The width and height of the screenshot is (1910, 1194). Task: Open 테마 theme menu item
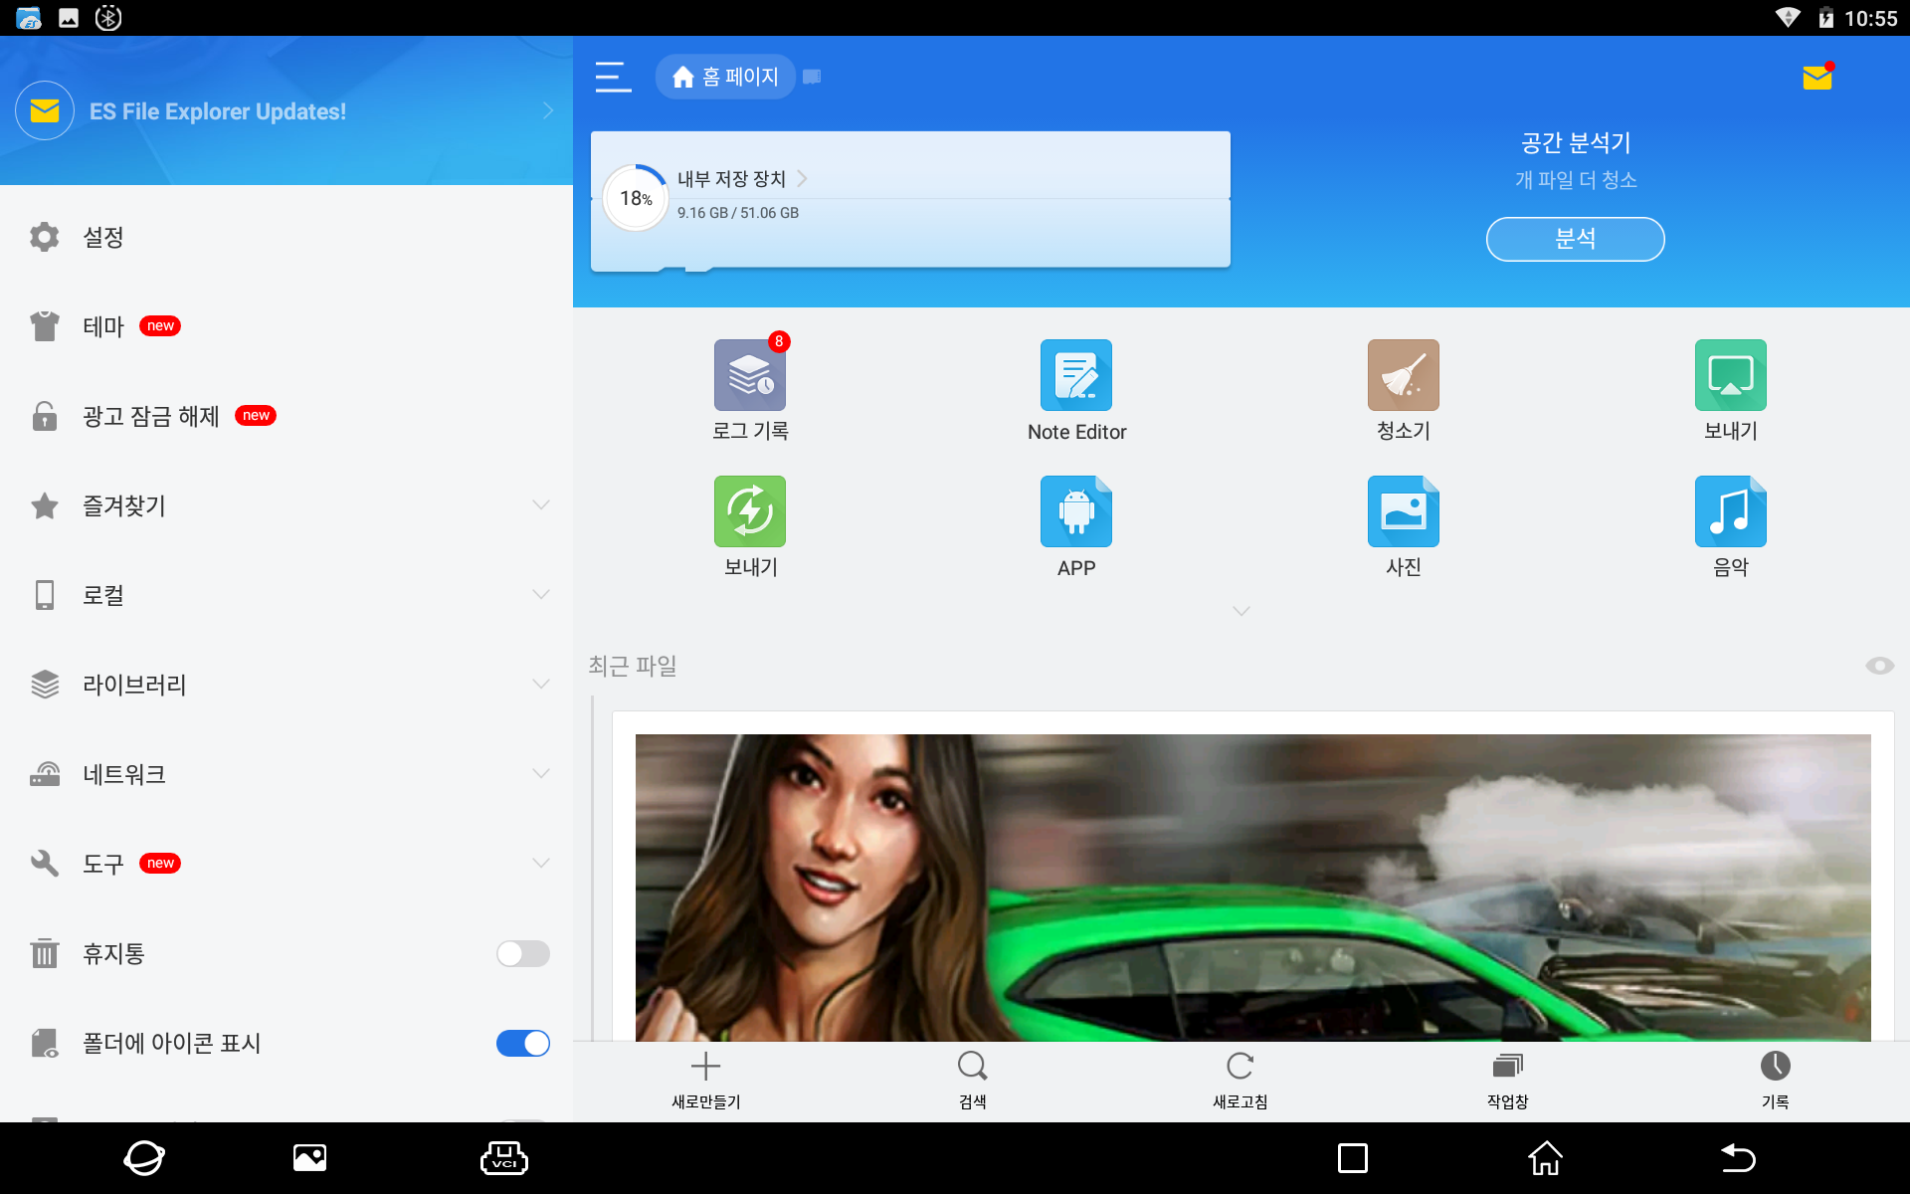tap(286, 326)
